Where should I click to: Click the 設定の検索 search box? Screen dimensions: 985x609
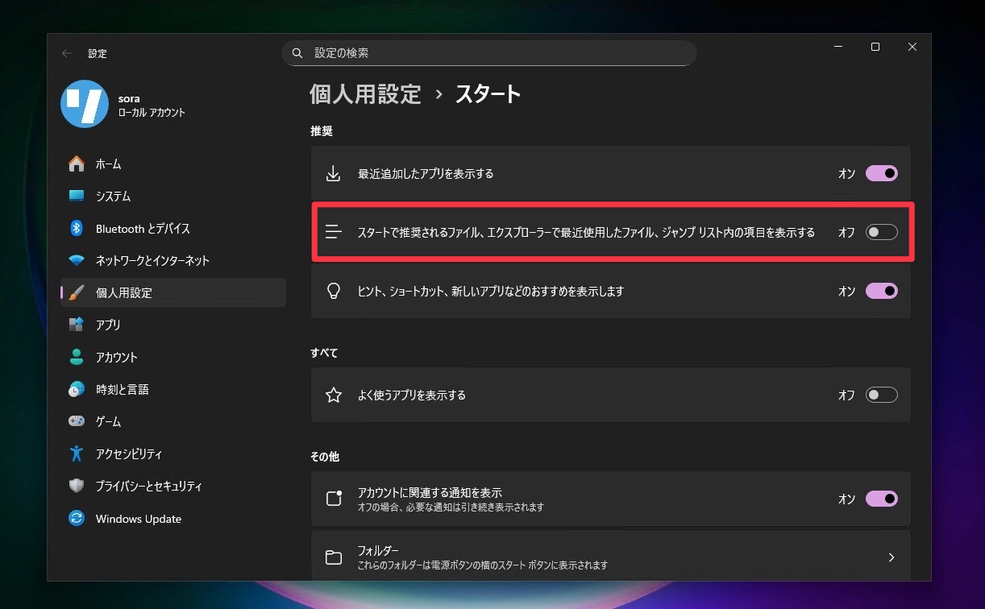(488, 53)
